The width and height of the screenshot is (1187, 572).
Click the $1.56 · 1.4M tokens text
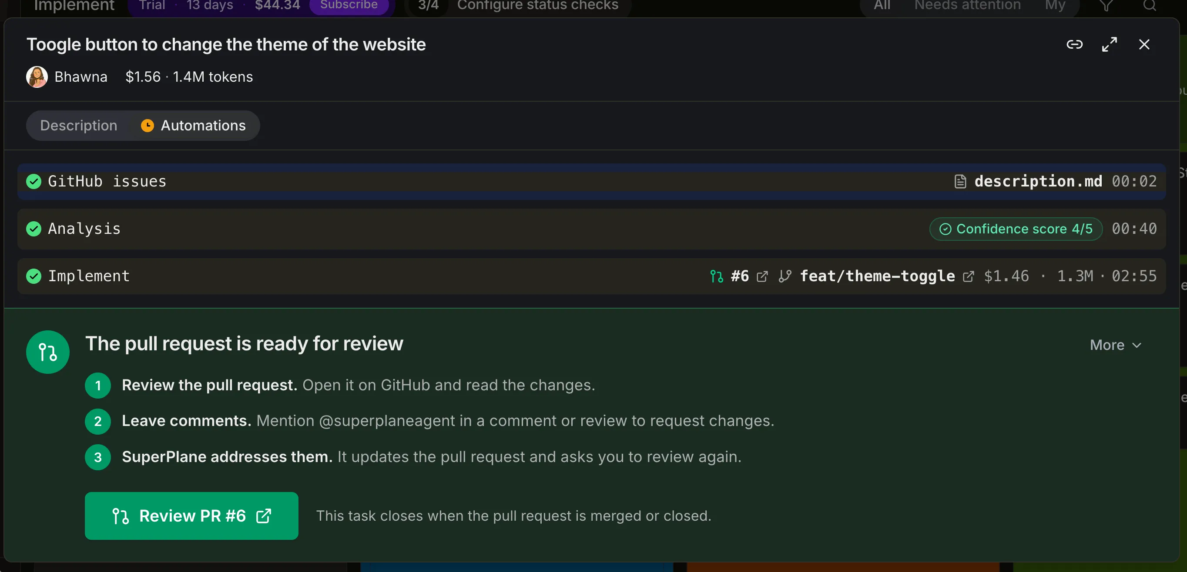[189, 77]
